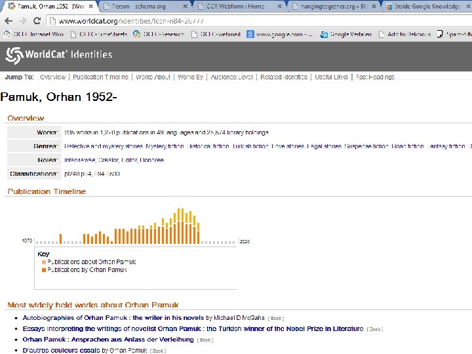
Task: Click the browser back arrow
Action: [9, 21]
